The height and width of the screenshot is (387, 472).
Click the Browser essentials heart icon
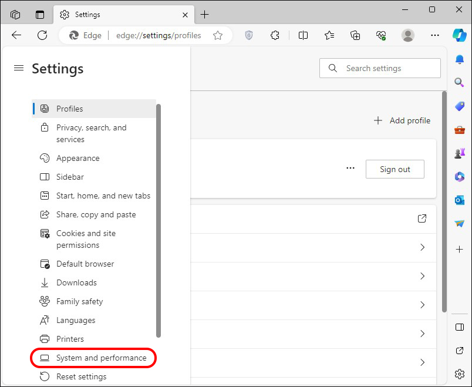point(382,35)
